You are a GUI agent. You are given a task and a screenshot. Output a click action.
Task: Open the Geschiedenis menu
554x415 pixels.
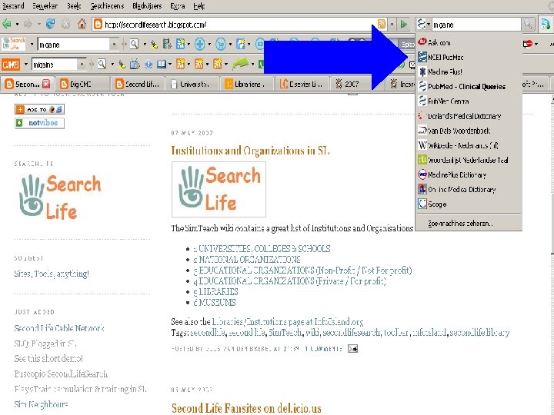107,6
